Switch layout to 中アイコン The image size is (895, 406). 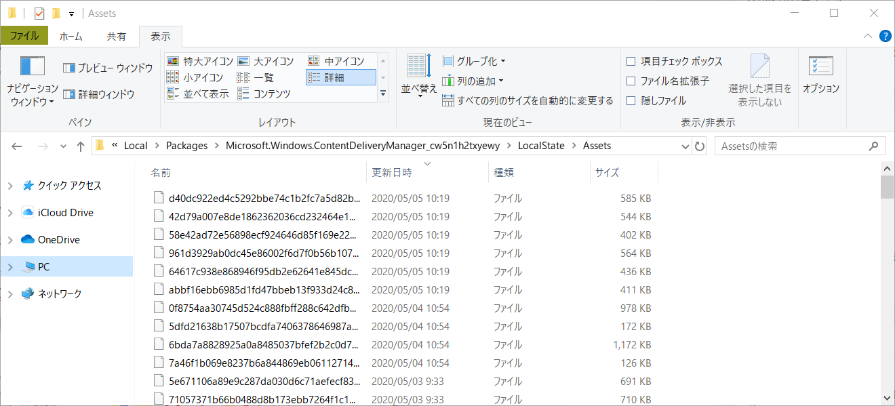(336, 61)
